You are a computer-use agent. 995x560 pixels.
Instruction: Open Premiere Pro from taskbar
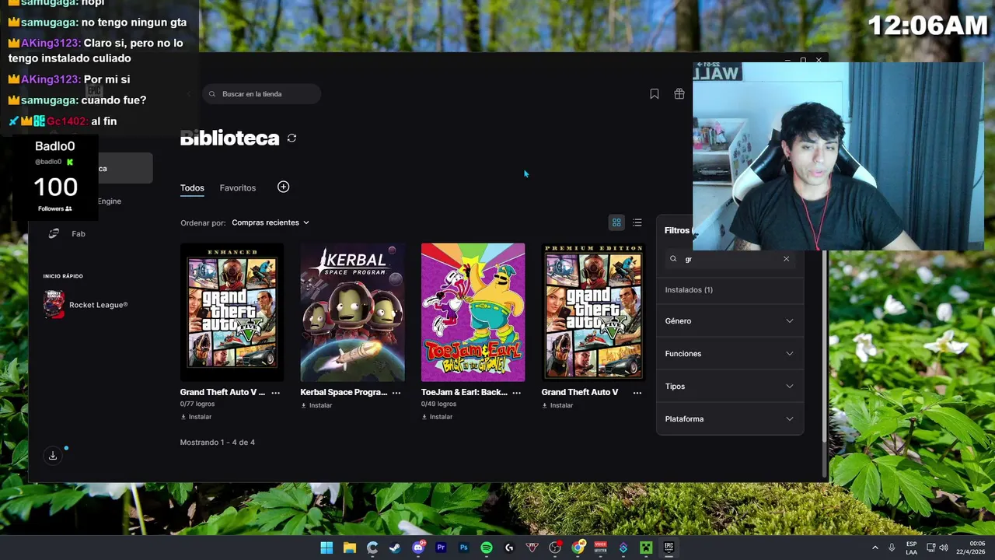click(x=441, y=548)
